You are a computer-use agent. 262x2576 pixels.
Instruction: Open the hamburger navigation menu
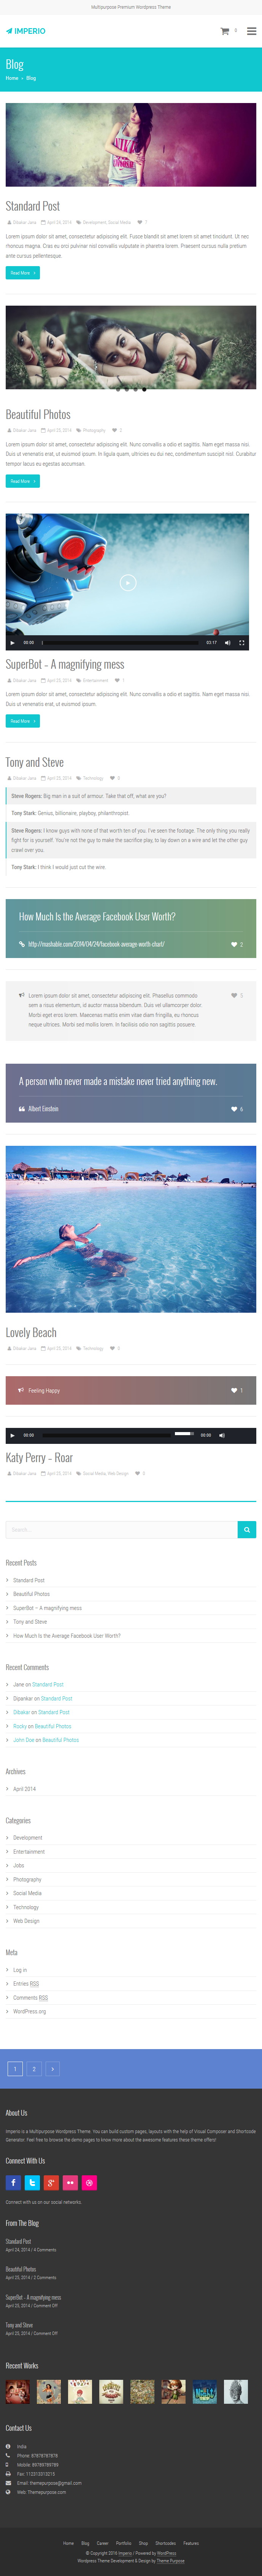251,31
